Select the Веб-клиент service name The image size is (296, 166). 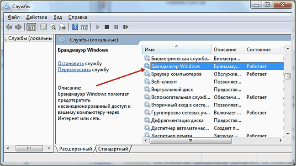click(x=164, y=81)
